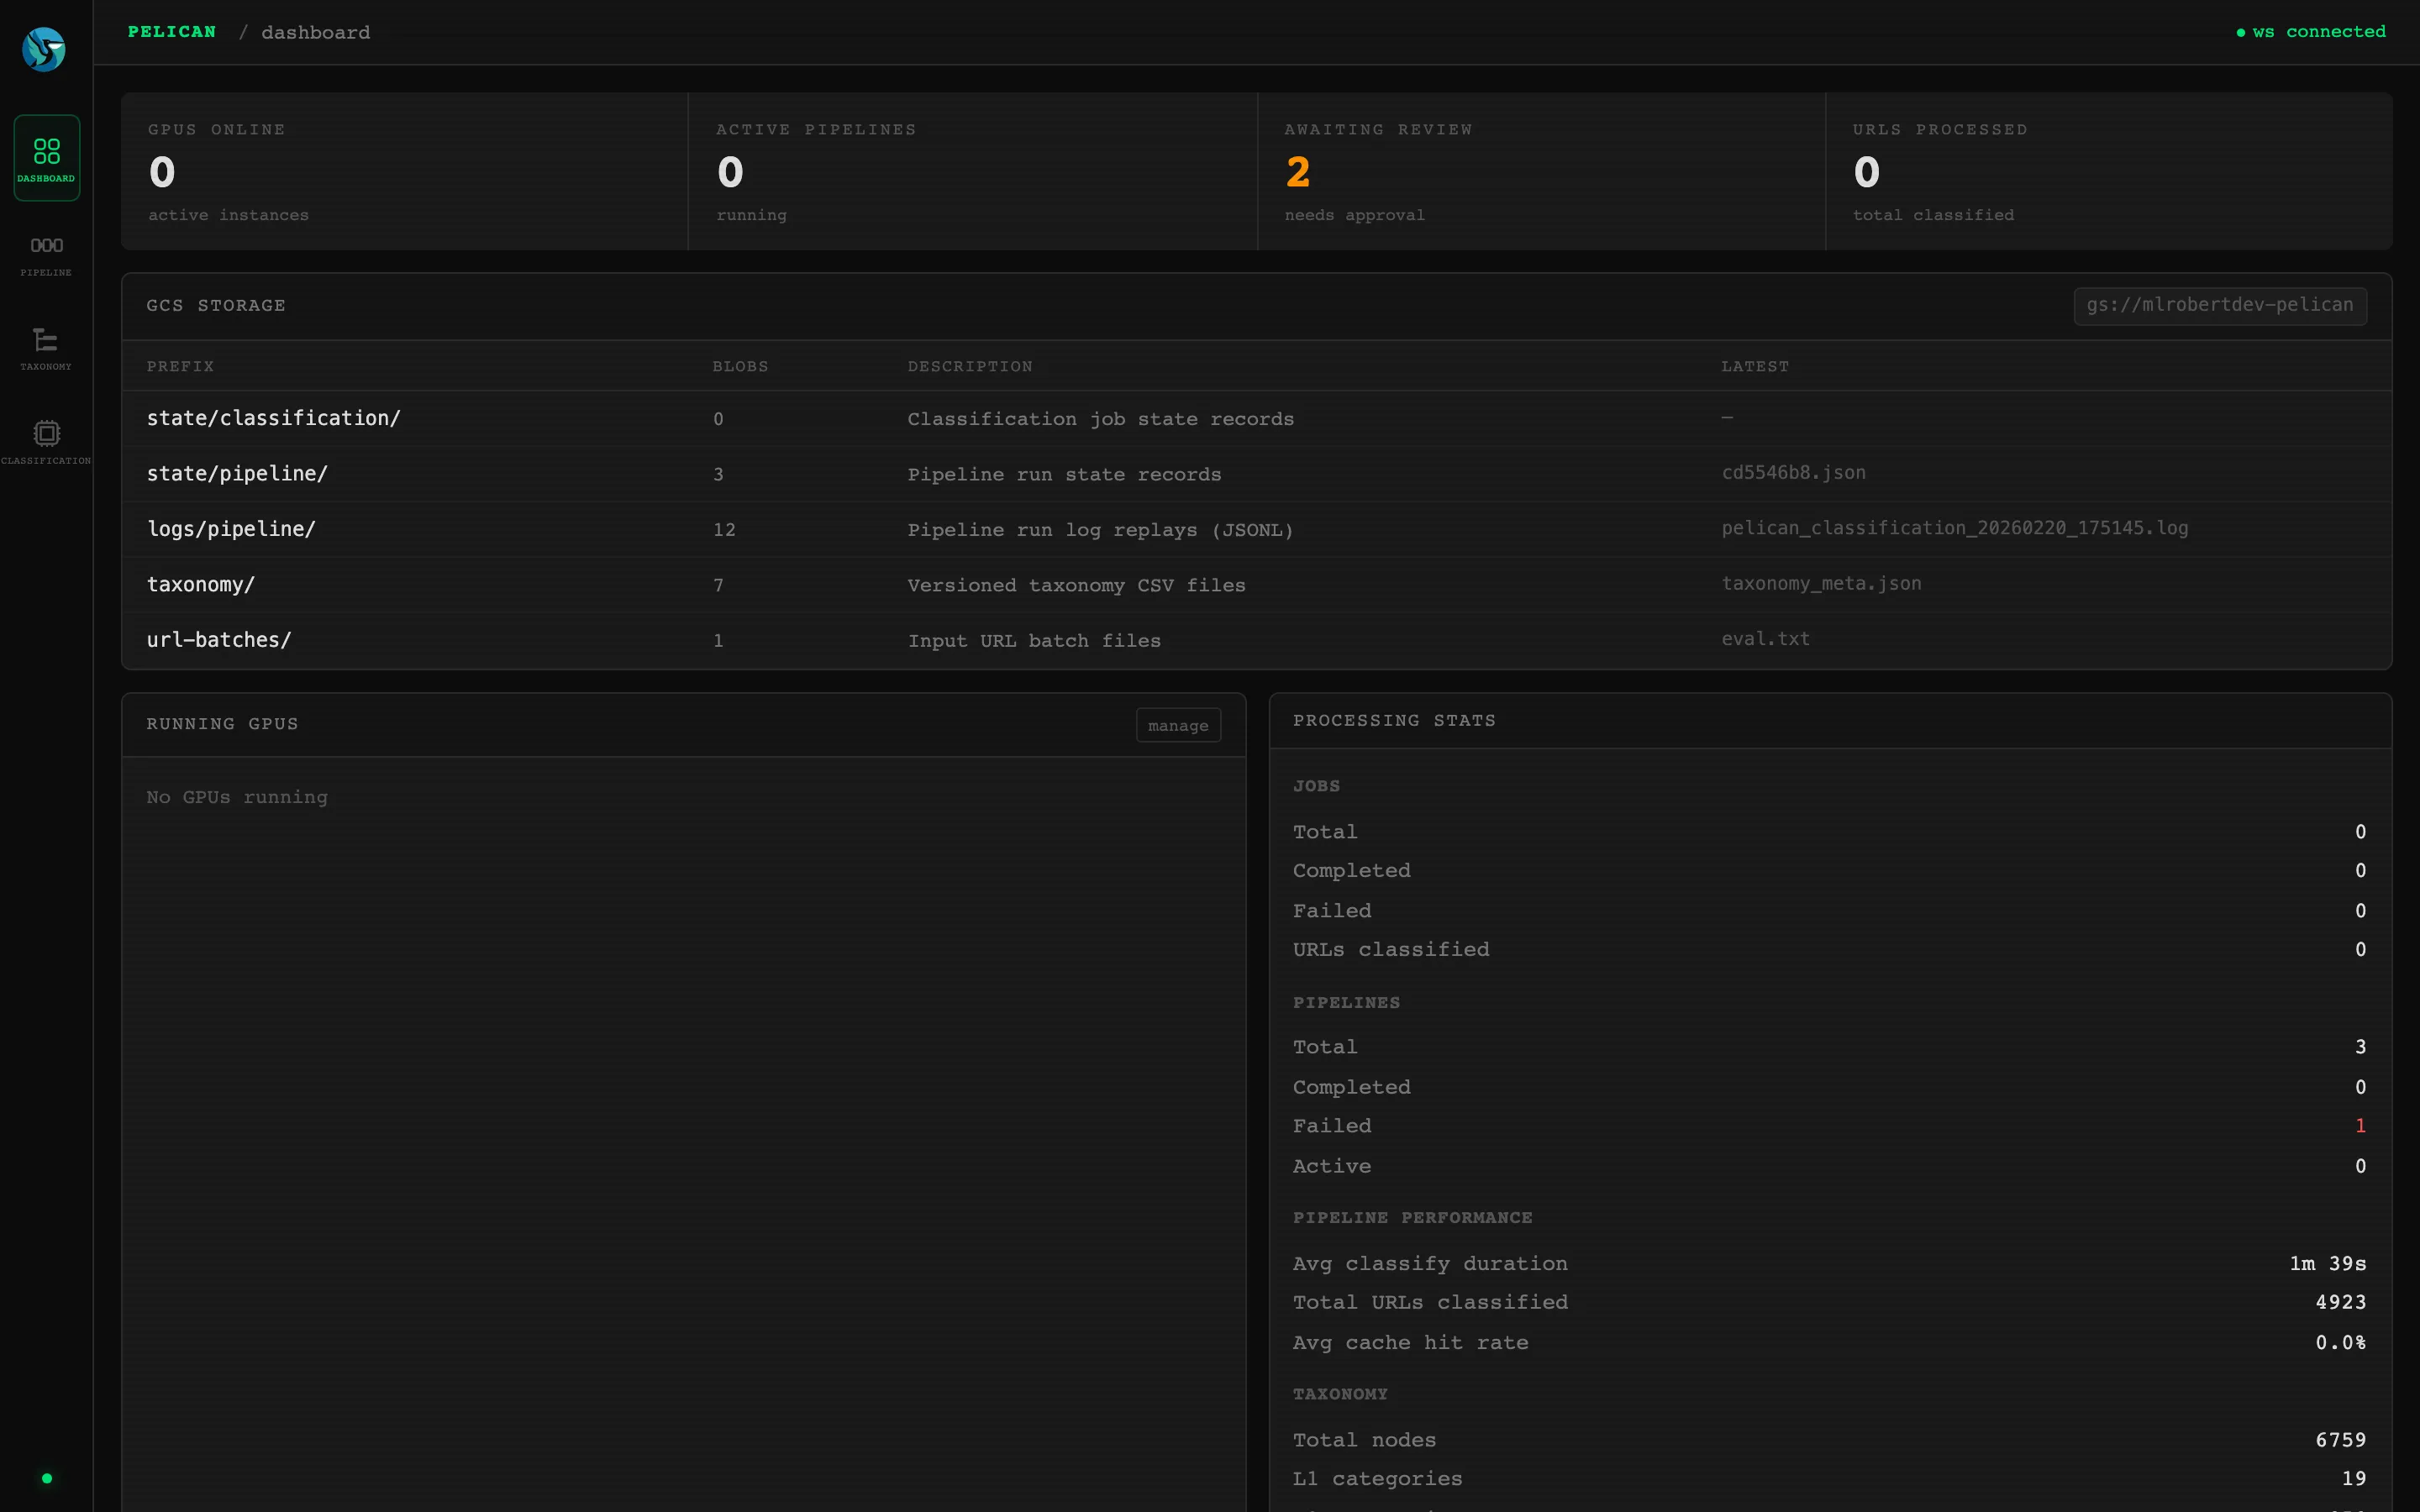Open the url-batches/ storage prefix
Viewport: 2420px width, 1512px height.
click(219, 640)
